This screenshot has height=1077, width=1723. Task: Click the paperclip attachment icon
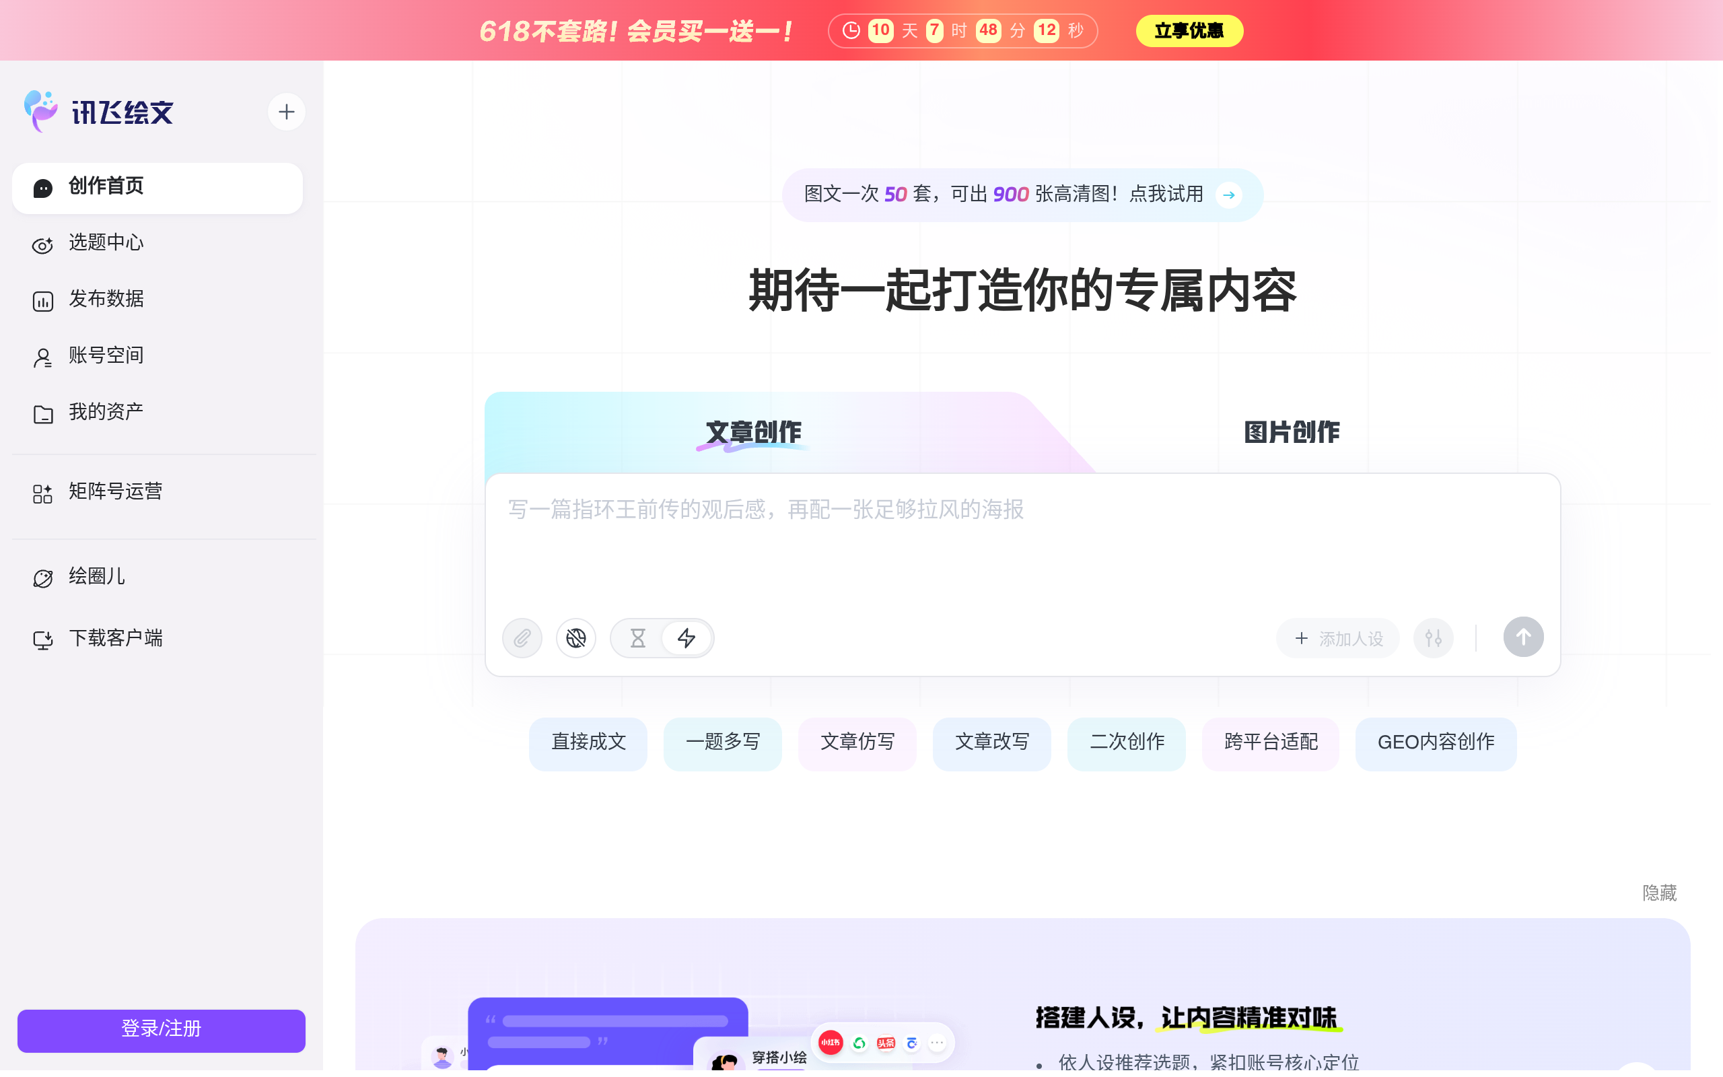click(522, 637)
